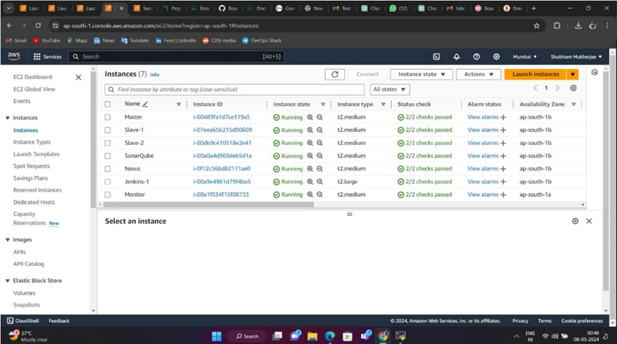Check the Slave-2 instance checkbox
617x344 pixels.
pyautogui.click(x=107, y=143)
